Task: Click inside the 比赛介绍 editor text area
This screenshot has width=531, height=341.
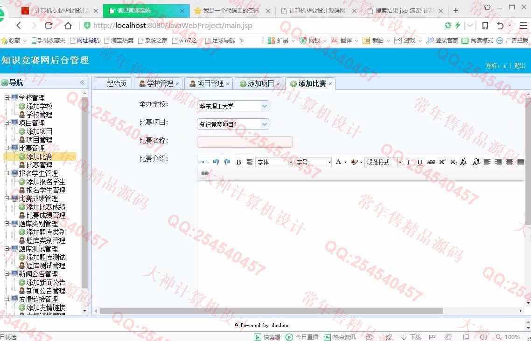Action: pos(361,243)
